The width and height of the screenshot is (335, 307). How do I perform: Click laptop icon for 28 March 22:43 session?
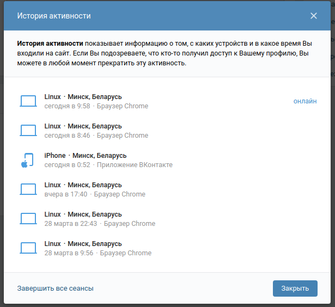28,219
